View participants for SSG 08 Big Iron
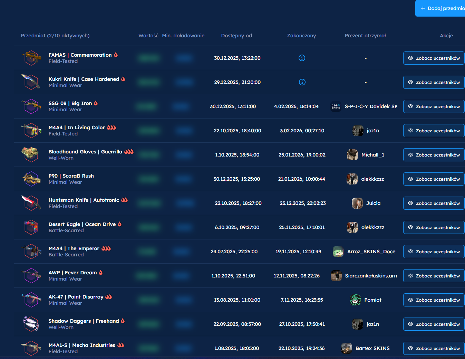The width and height of the screenshot is (465, 359). (x=434, y=106)
